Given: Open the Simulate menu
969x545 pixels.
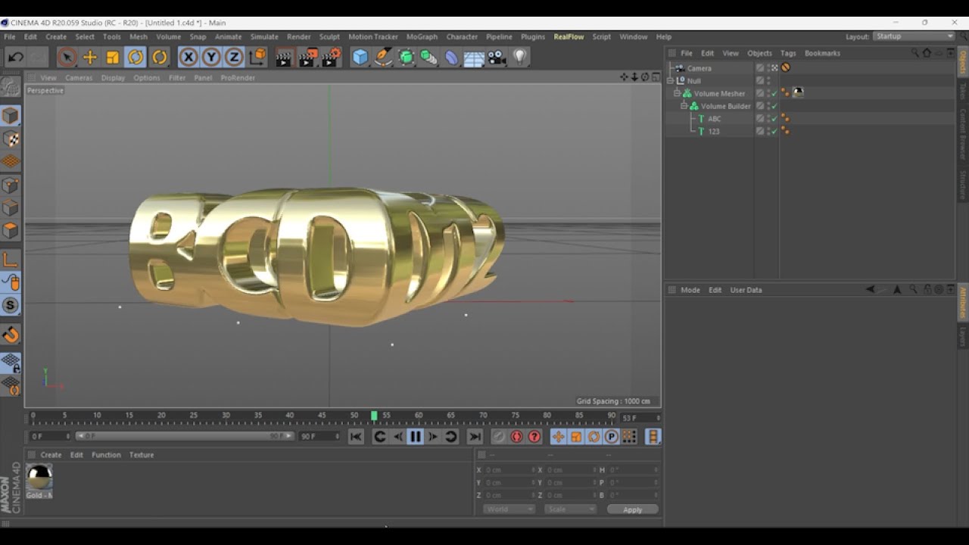Looking at the screenshot, I should [x=264, y=36].
